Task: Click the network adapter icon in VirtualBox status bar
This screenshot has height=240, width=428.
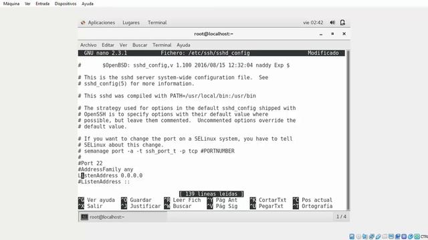Action: pyautogui.click(x=372, y=237)
